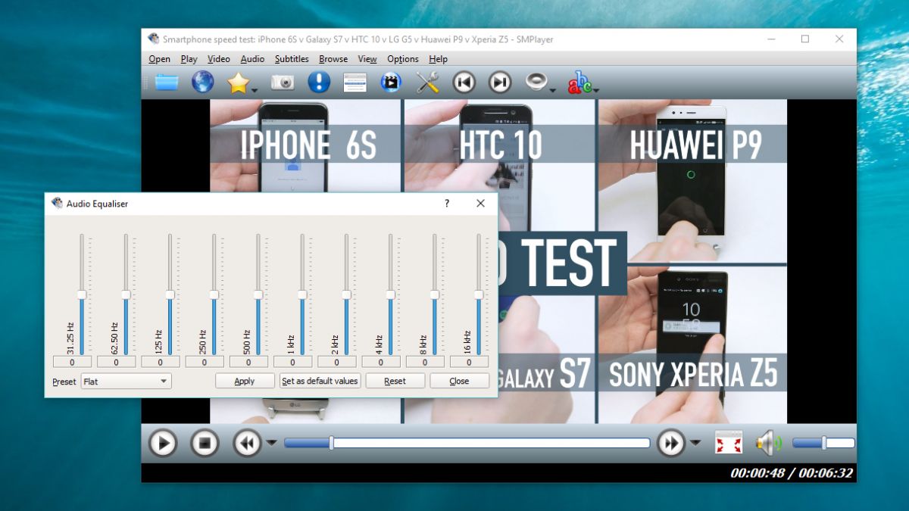Expand the audio track dropdown arrow
Screen dimensions: 909x511
tap(553, 89)
